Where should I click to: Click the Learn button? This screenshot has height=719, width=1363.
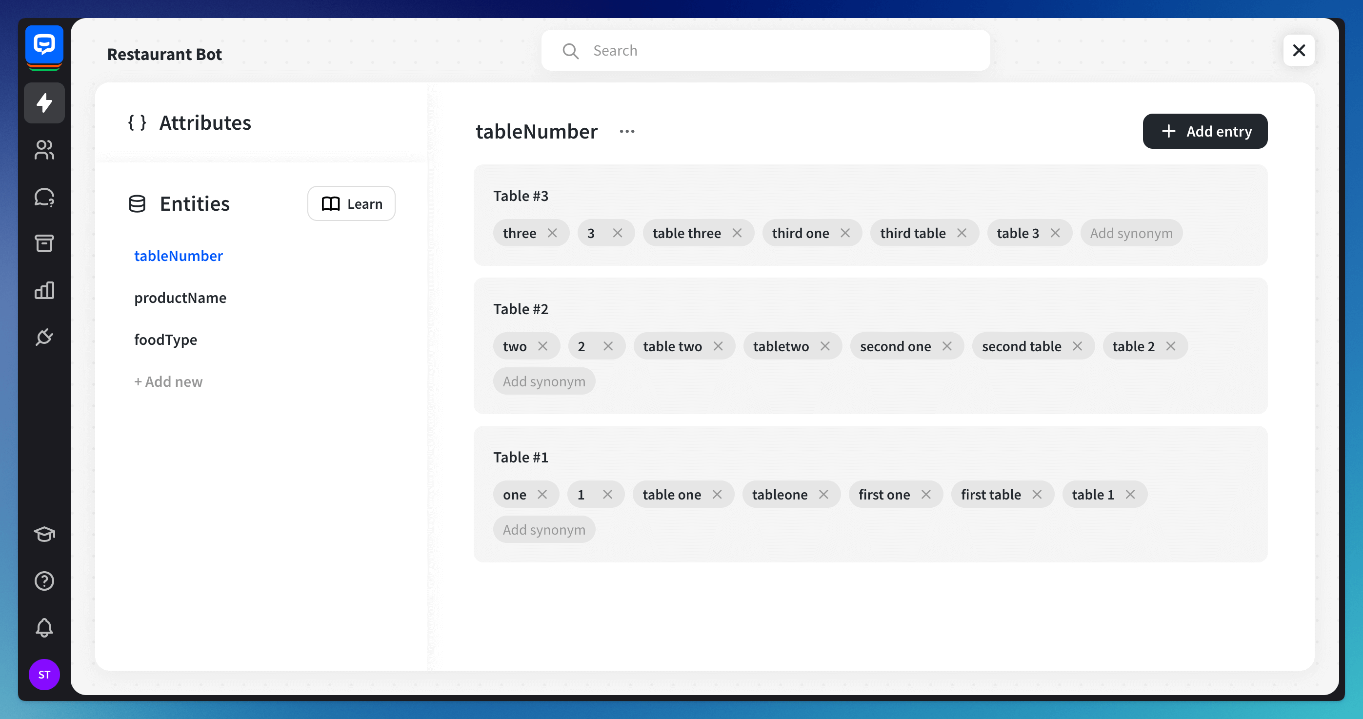coord(351,204)
